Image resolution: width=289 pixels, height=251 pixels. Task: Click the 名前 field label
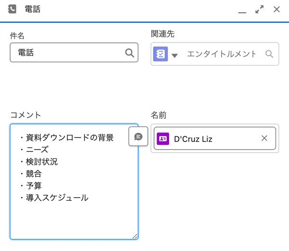click(158, 115)
